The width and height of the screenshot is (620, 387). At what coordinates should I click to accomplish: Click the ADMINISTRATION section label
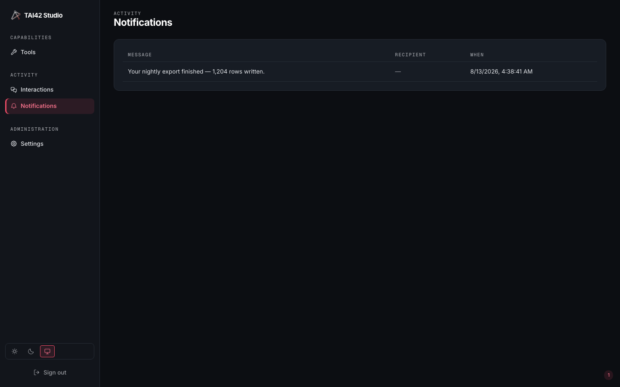coord(34,129)
